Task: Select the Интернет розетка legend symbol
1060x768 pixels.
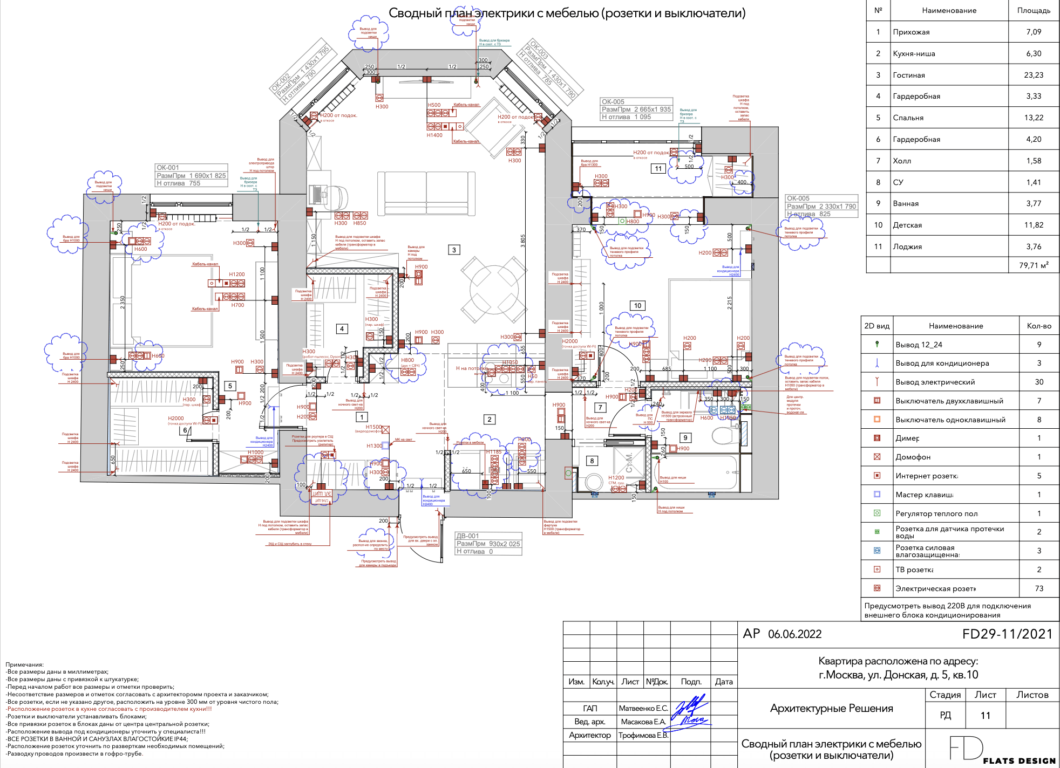Action: [x=877, y=476]
